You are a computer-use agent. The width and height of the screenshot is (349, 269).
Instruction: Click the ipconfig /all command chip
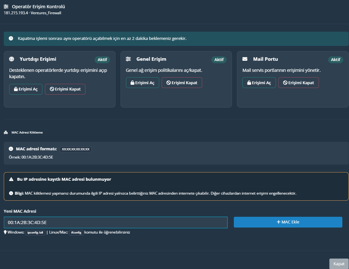[35, 233]
